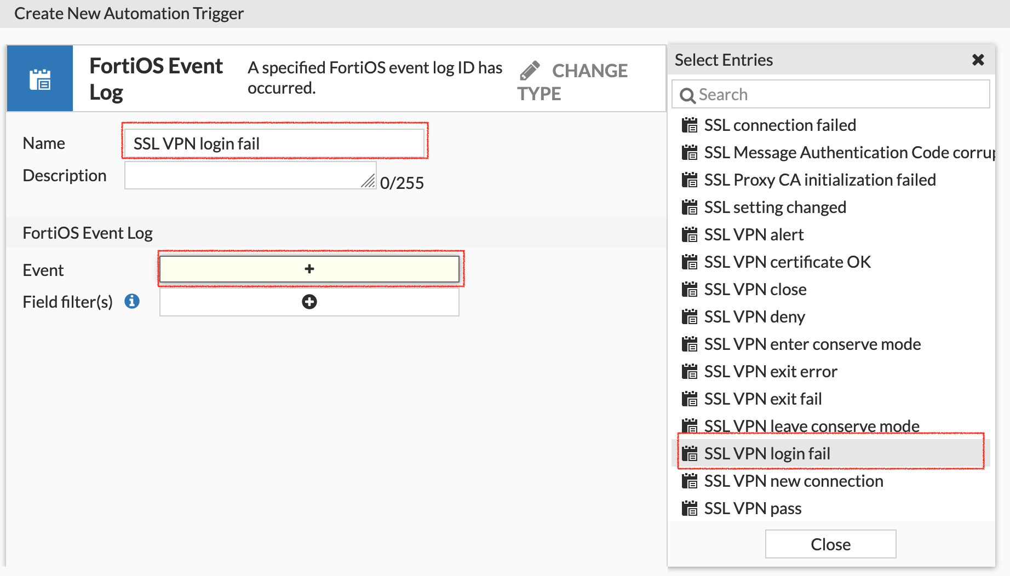This screenshot has width=1010, height=576.
Task: Click the icon beside SSL VPN pass
Action: 690,509
